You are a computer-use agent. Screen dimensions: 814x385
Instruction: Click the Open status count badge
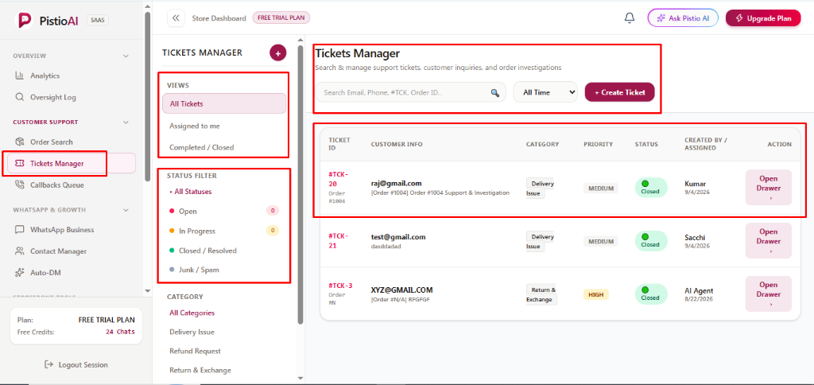click(x=273, y=211)
